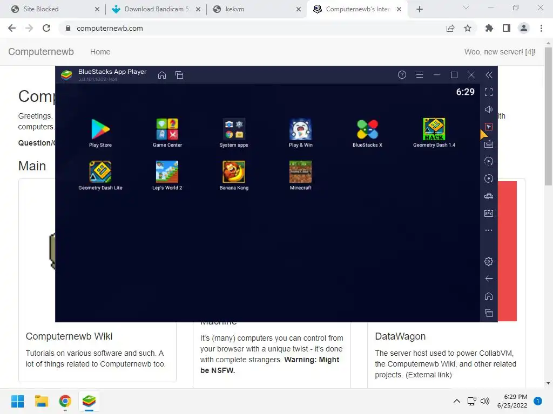
Task: Select Computernewb's Internet tab
Action: 357,9
